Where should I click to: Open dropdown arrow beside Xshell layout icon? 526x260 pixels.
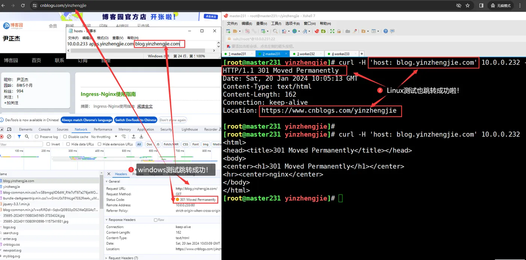(378, 31)
